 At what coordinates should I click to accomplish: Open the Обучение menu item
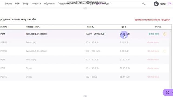[x=49, y=4]
